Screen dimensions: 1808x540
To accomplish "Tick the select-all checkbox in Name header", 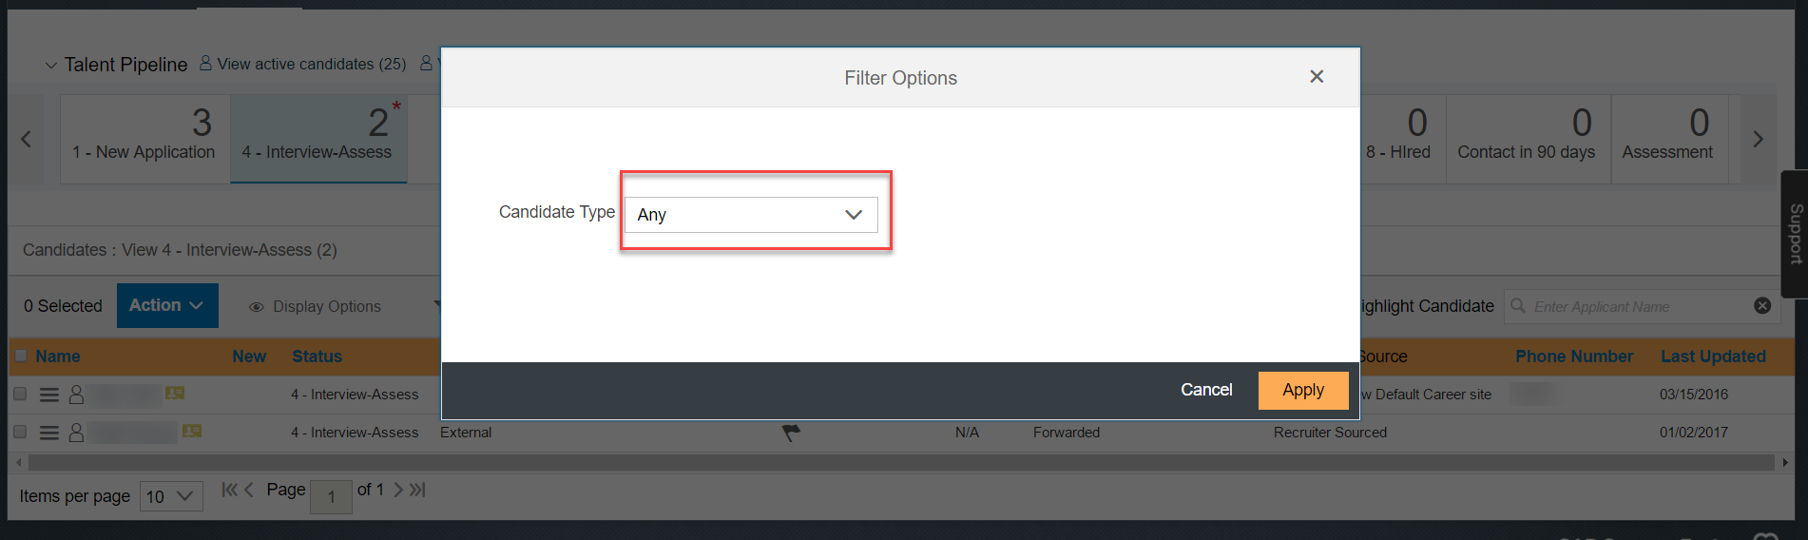I will [x=21, y=357].
